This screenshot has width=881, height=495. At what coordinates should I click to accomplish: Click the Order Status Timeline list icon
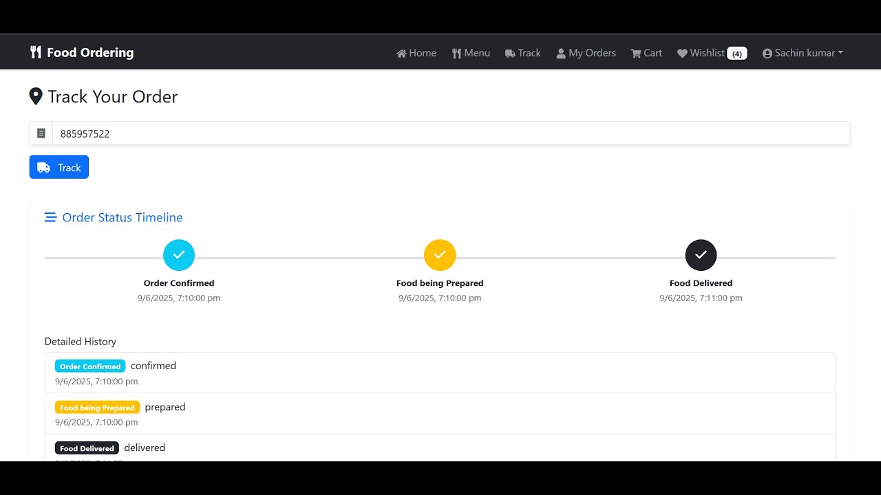(50, 217)
